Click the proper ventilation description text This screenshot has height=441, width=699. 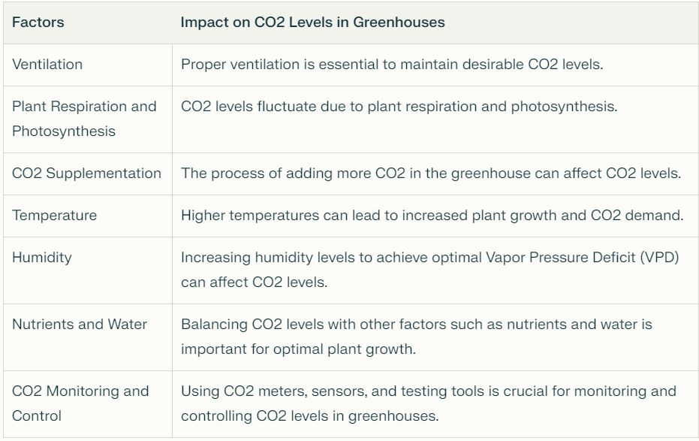(391, 65)
